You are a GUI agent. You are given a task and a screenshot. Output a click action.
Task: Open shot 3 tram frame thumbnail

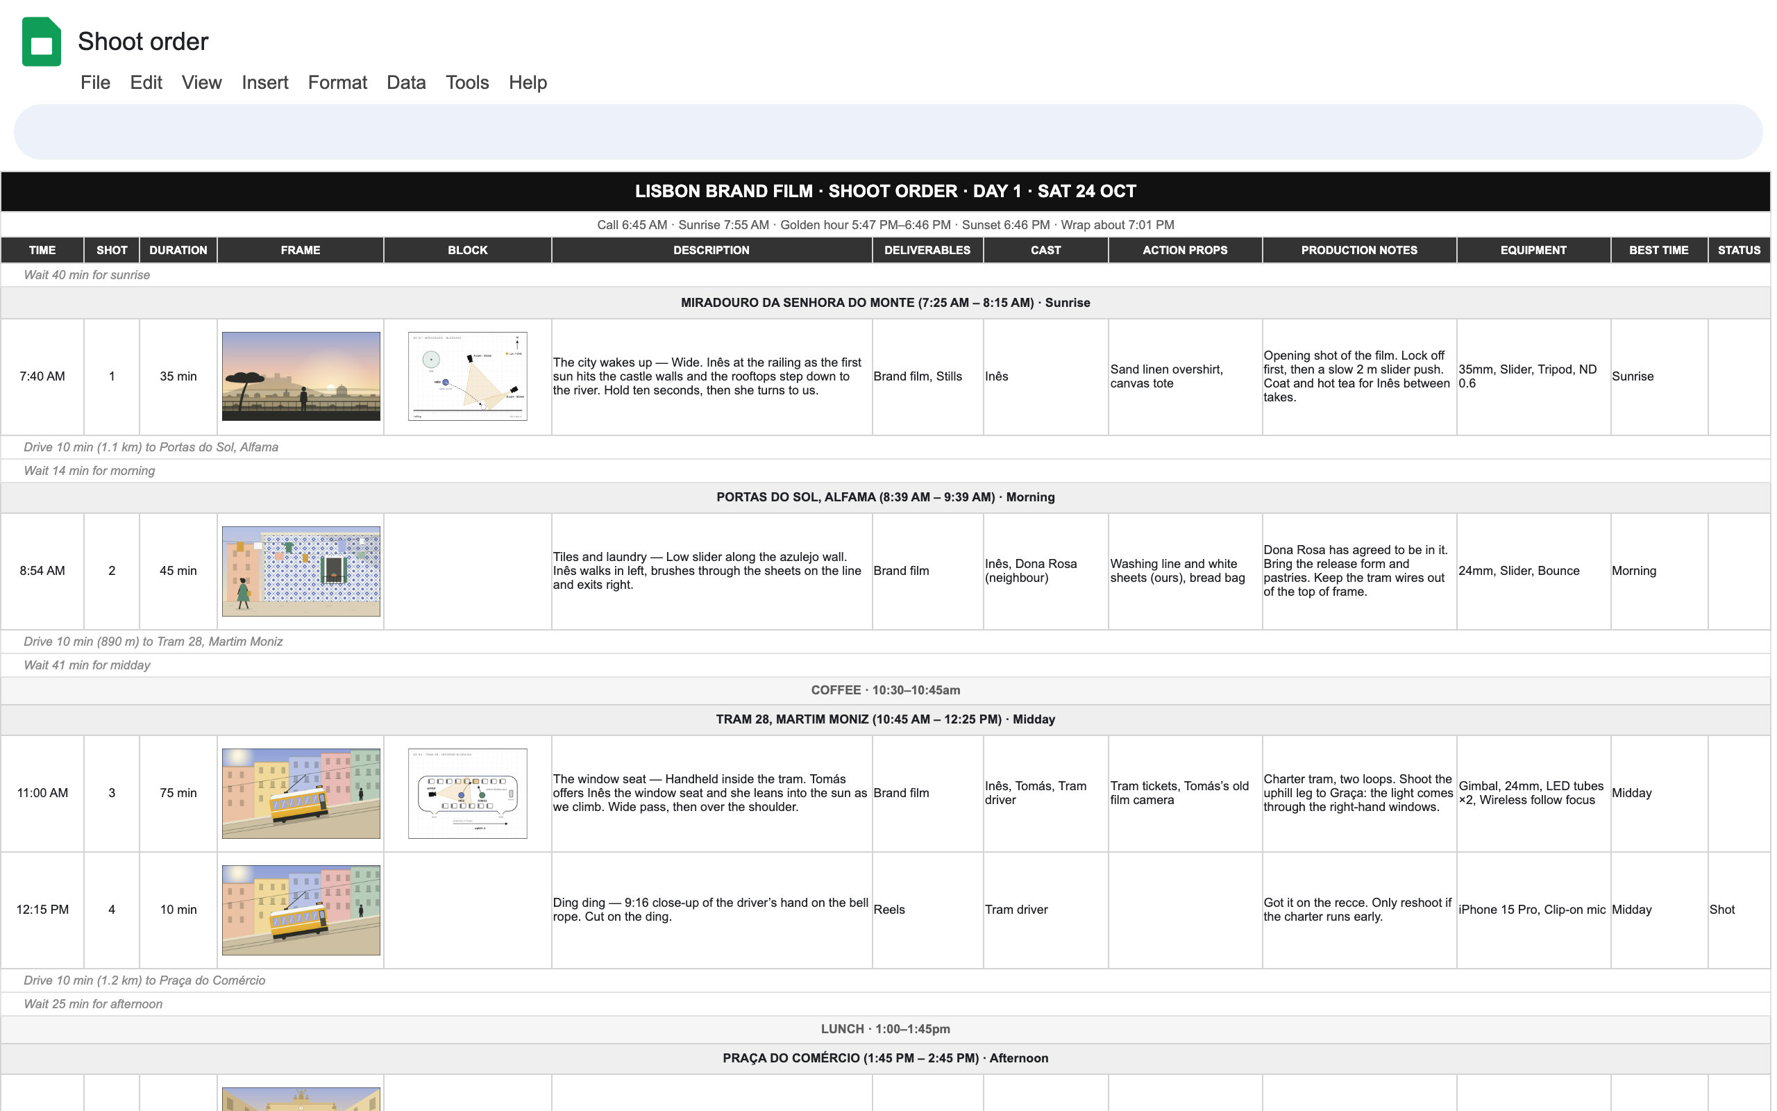301,794
